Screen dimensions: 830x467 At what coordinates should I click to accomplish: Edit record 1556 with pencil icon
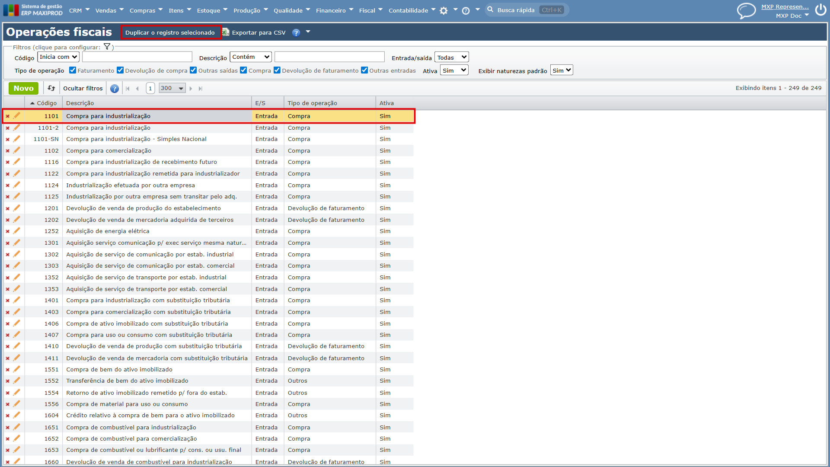coord(16,404)
